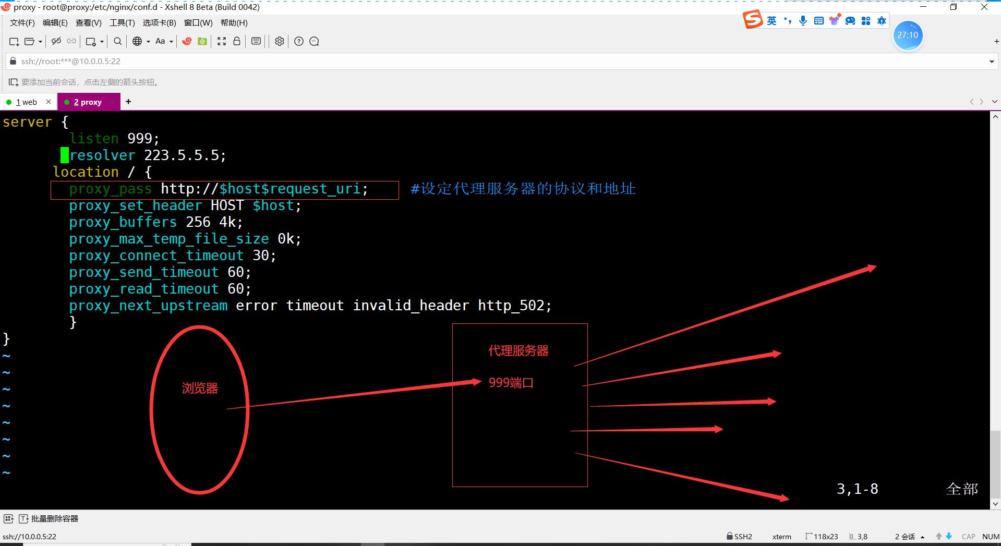Open the 文件(F) menu

coord(22,23)
